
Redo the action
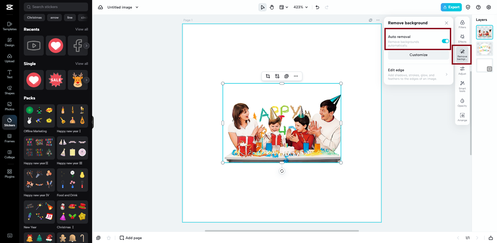tap(327, 7)
